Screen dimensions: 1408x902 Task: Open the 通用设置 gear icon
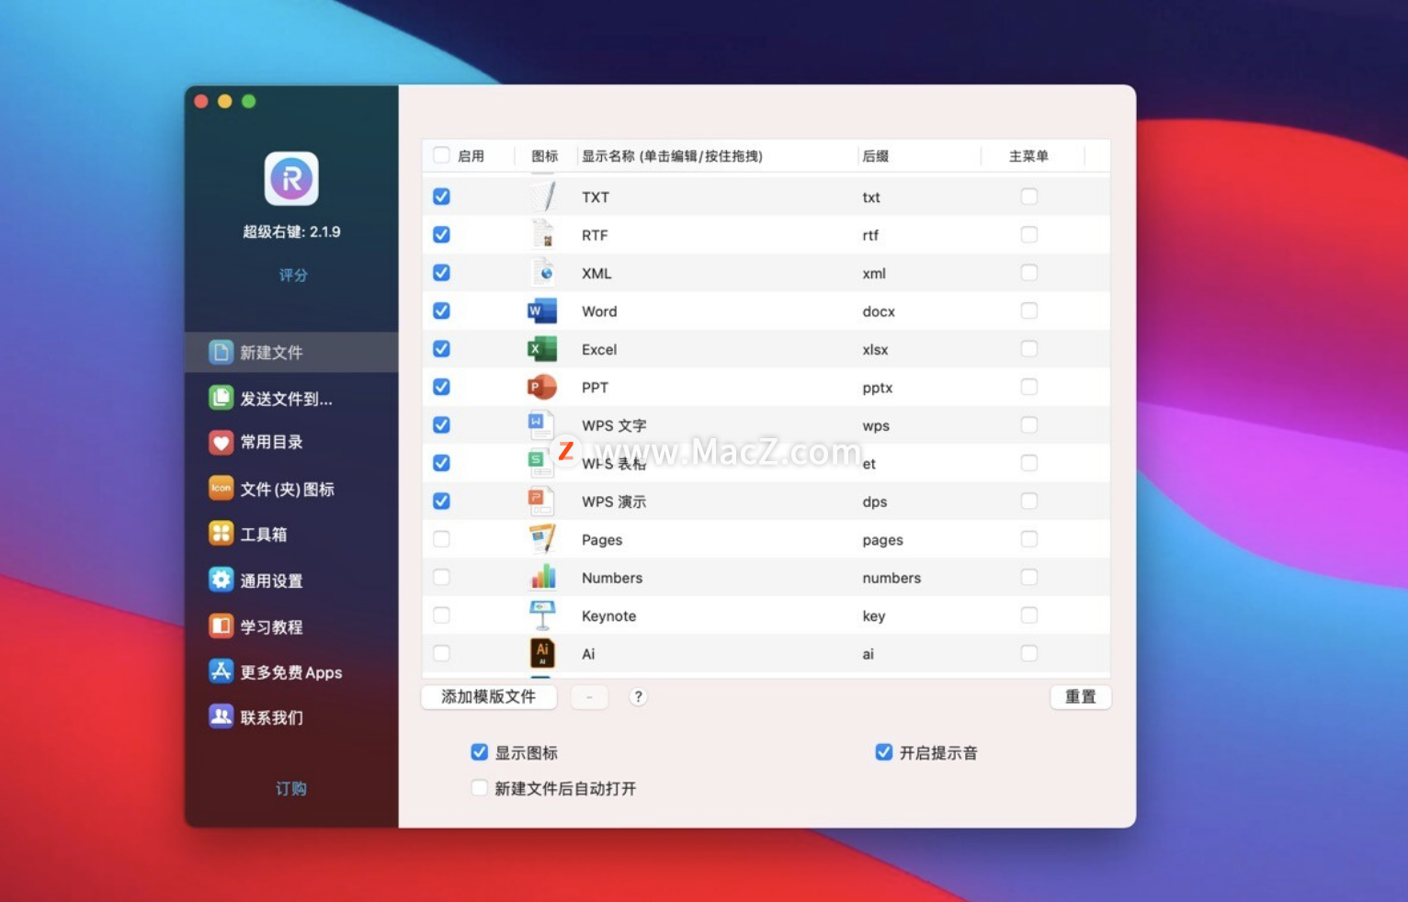(x=221, y=580)
